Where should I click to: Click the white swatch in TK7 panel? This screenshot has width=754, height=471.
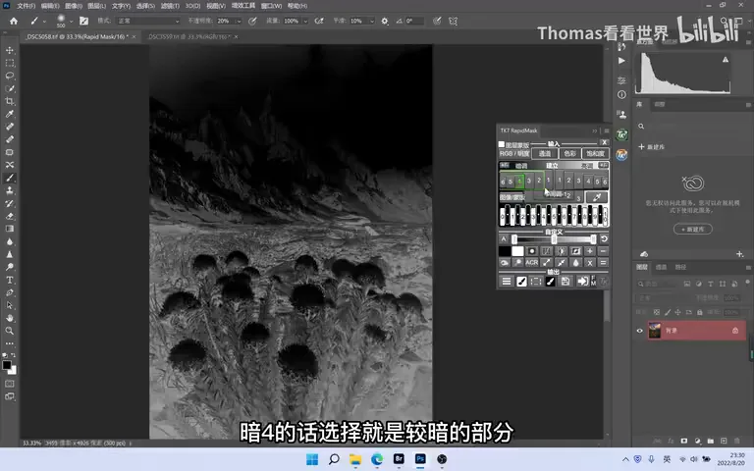tap(517, 251)
